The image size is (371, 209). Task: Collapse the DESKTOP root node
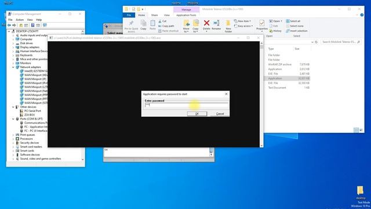(9, 31)
